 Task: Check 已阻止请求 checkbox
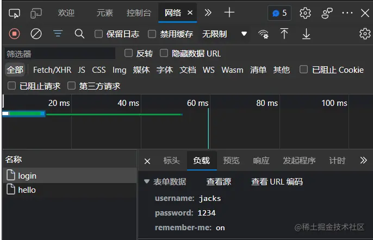coord(11,86)
